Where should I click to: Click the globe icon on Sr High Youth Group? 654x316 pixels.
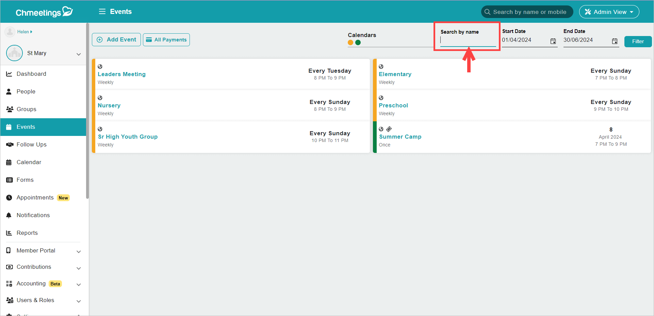tap(100, 129)
